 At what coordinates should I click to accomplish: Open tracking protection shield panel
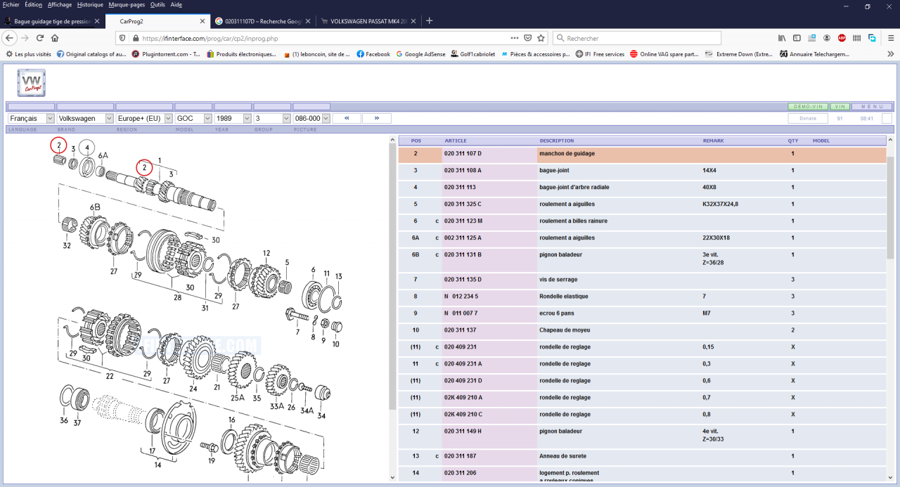click(123, 38)
